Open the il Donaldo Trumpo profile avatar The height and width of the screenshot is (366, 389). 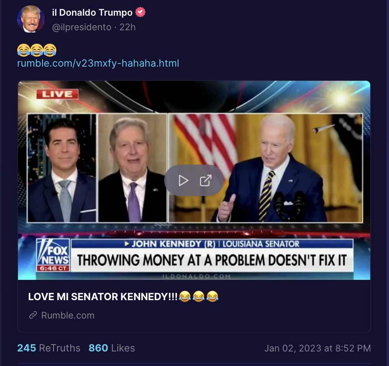click(x=31, y=19)
